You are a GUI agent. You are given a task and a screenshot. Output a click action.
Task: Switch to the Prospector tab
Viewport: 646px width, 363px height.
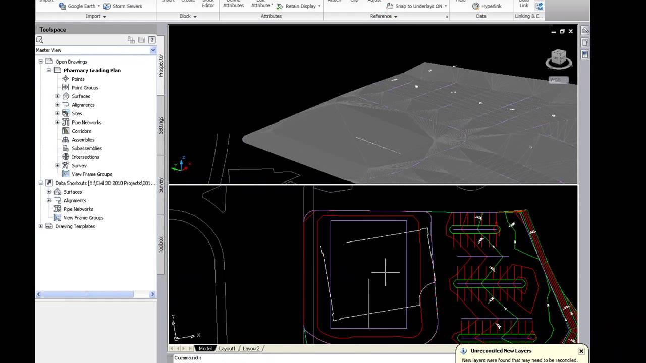[161, 65]
